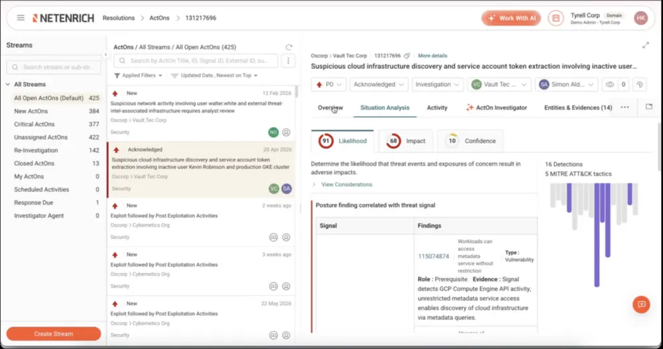
Task: Click NO avatar on walter.white ActOn
Action: [x=274, y=132]
